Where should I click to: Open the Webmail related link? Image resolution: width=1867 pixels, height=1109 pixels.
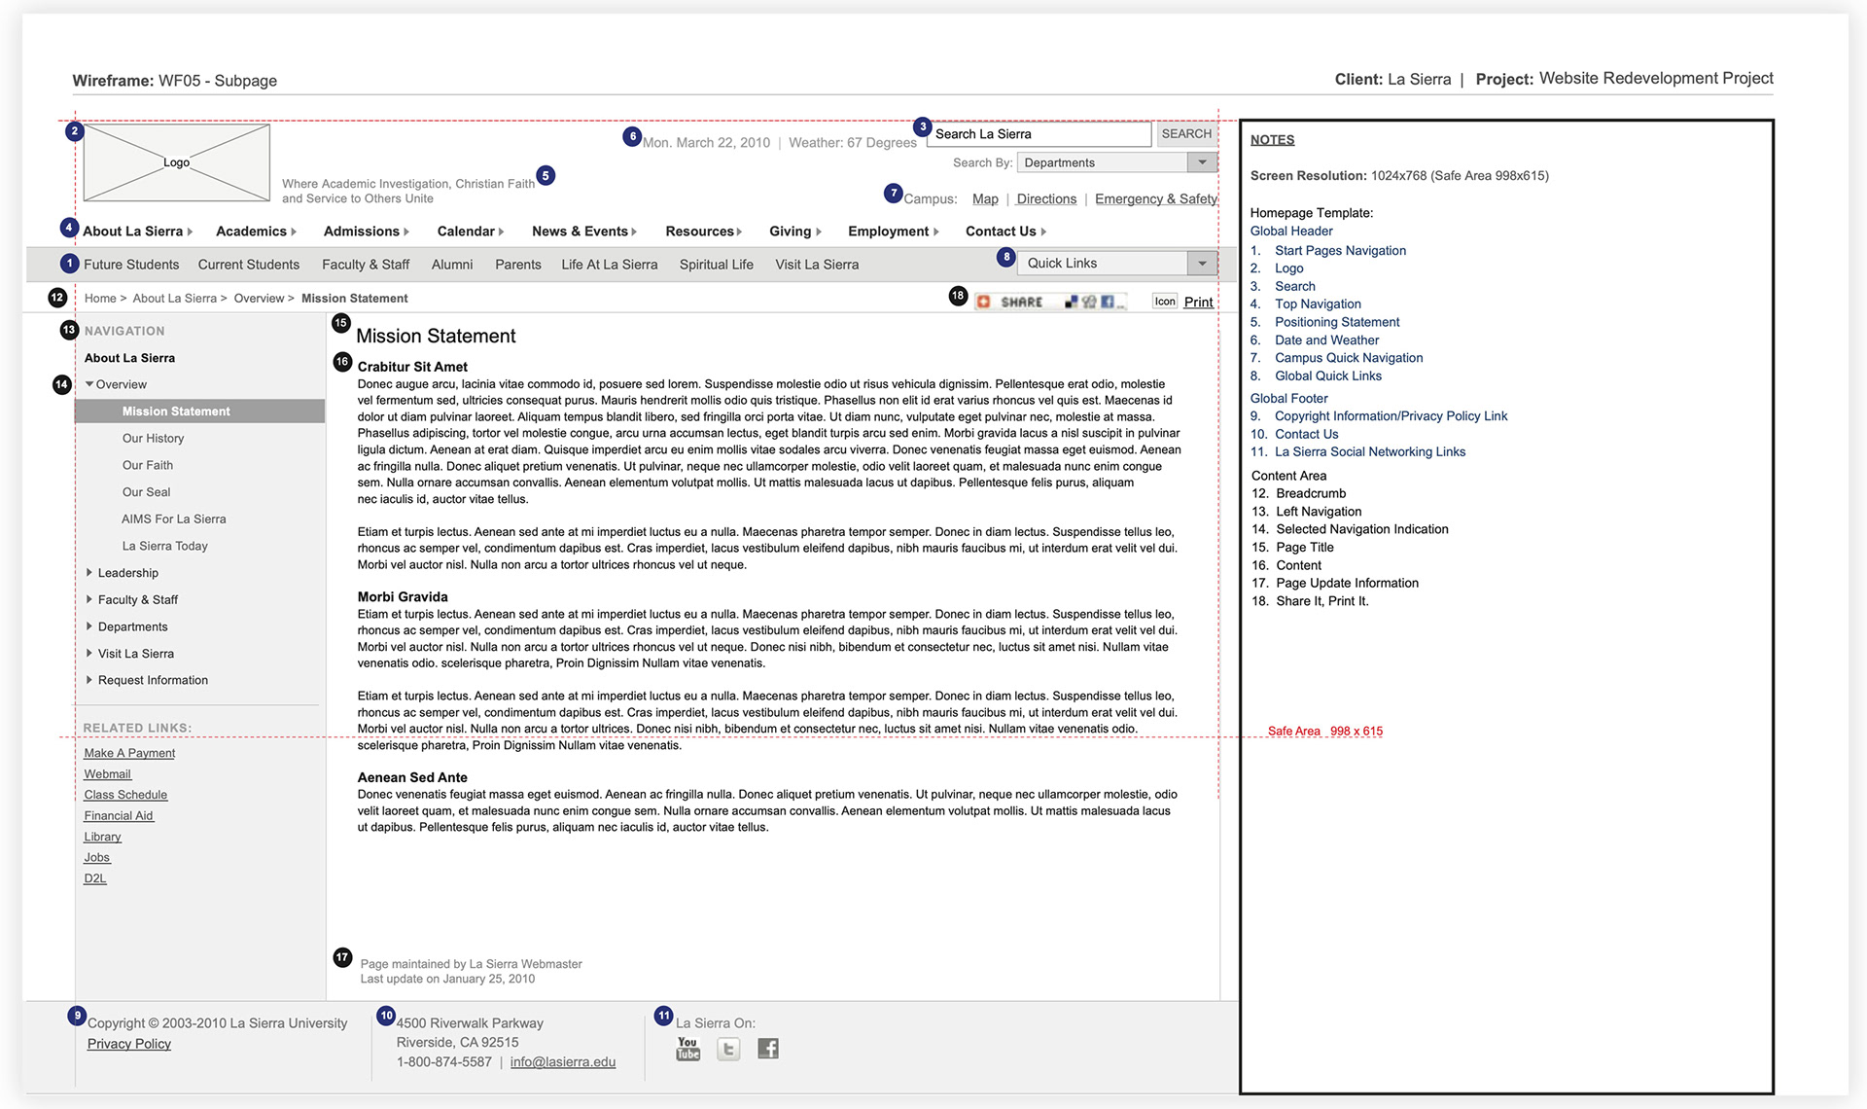107,774
